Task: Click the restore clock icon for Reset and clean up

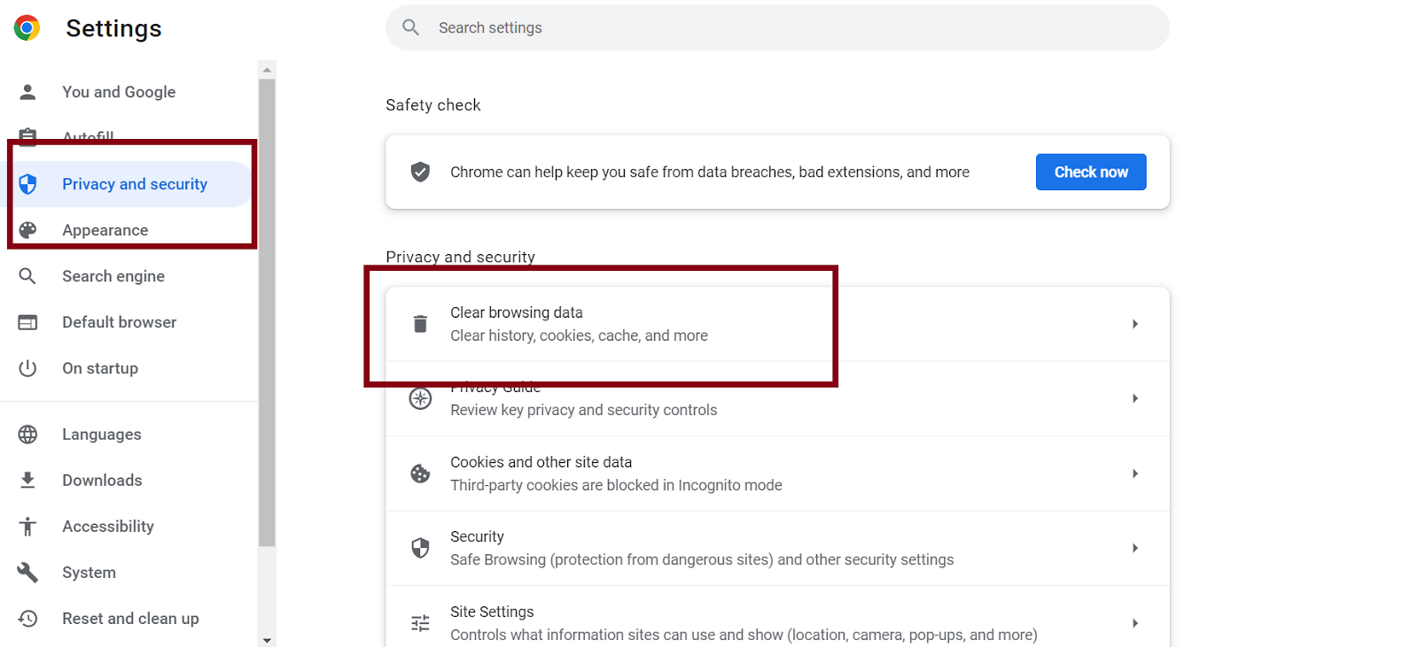Action: click(x=28, y=619)
